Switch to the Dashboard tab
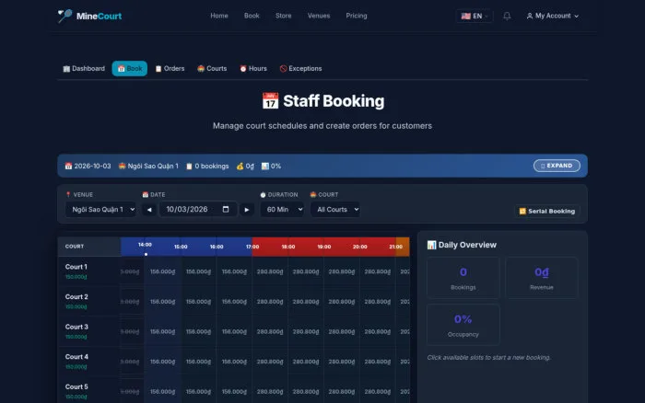 (x=84, y=69)
